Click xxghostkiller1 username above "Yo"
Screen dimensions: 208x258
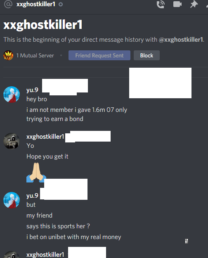pyautogui.click(x=45, y=137)
